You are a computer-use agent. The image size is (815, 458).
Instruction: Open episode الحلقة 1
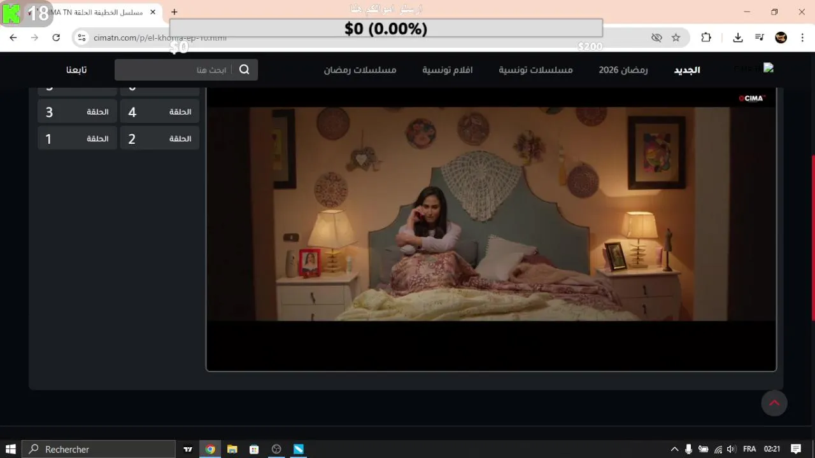coord(77,139)
